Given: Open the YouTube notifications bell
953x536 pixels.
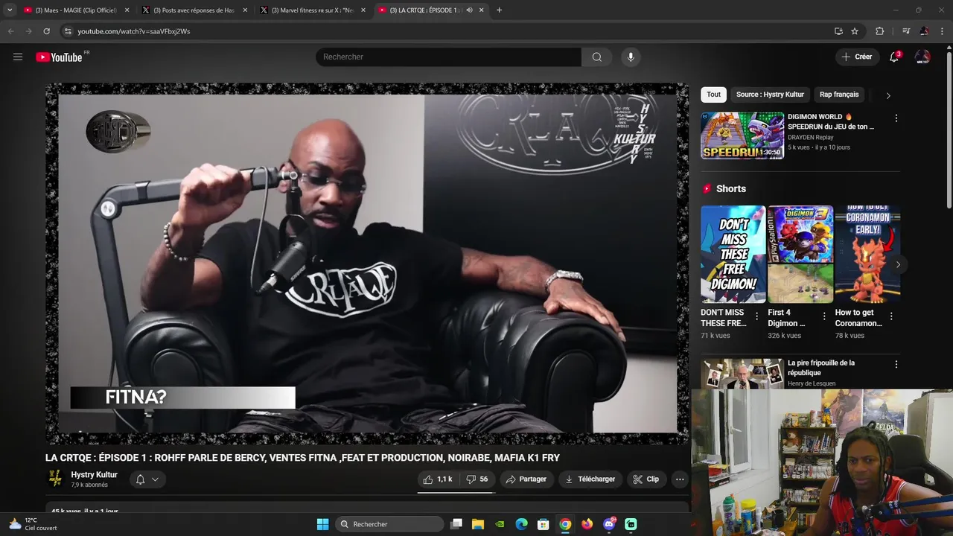Looking at the screenshot, I should (894, 57).
